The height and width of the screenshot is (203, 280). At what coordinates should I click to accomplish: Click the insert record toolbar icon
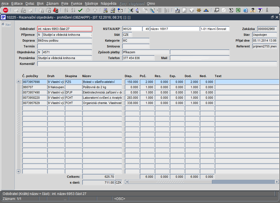pos(16,11)
